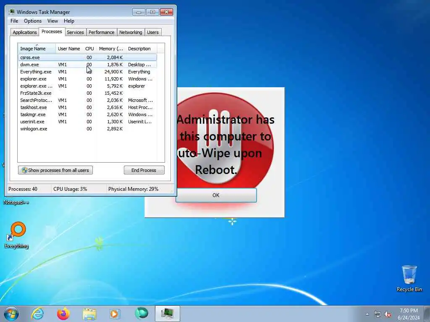Image resolution: width=430 pixels, height=322 pixels.
Task: Select explorer.exe with 11,920 K memory
Action: pos(88,79)
